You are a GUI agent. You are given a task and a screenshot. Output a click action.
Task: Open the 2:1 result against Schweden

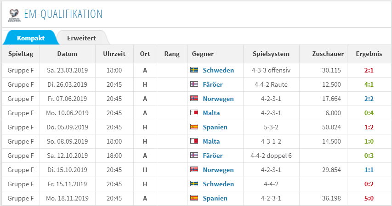(369, 70)
